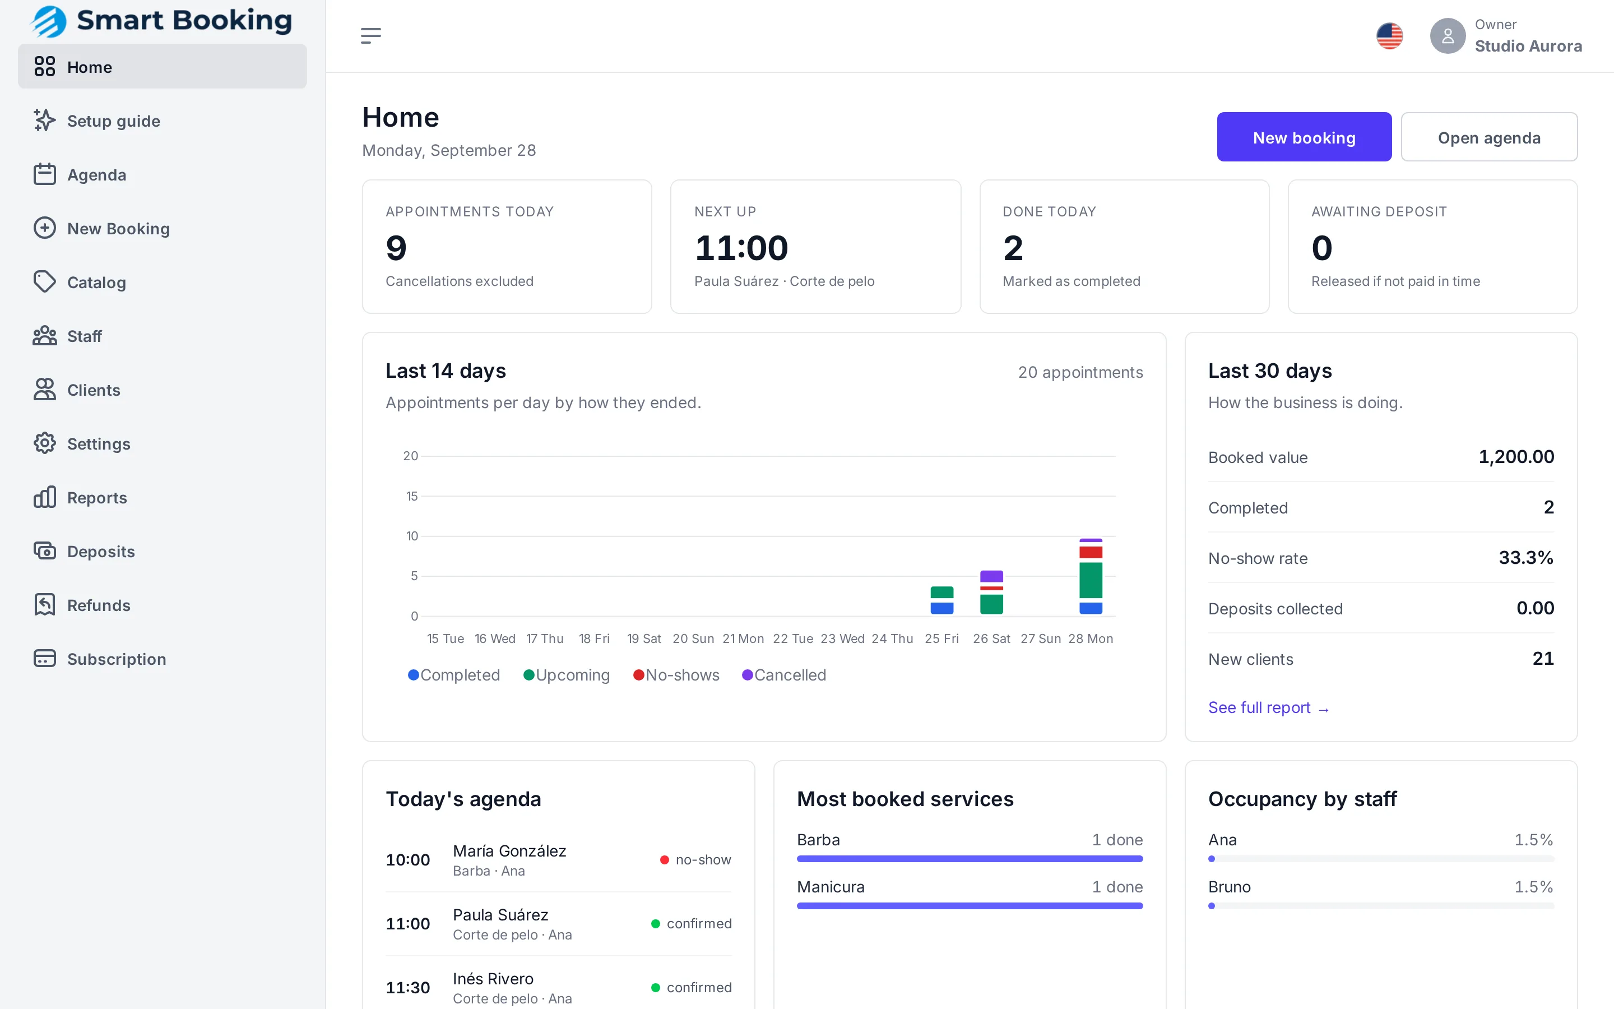Click the Catalog tag icon
Image resolution: width=1614 pixels, height=1009 pixels.
(45, 281)
